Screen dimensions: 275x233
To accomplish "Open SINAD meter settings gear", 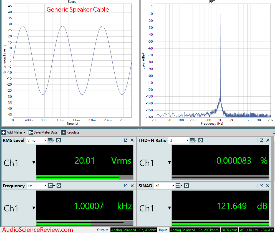I will (x=186, y=186).
